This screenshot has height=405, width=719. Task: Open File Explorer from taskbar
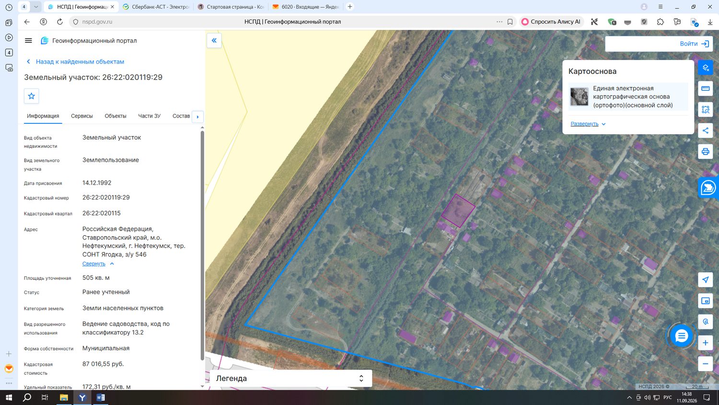tap(64, 397)
